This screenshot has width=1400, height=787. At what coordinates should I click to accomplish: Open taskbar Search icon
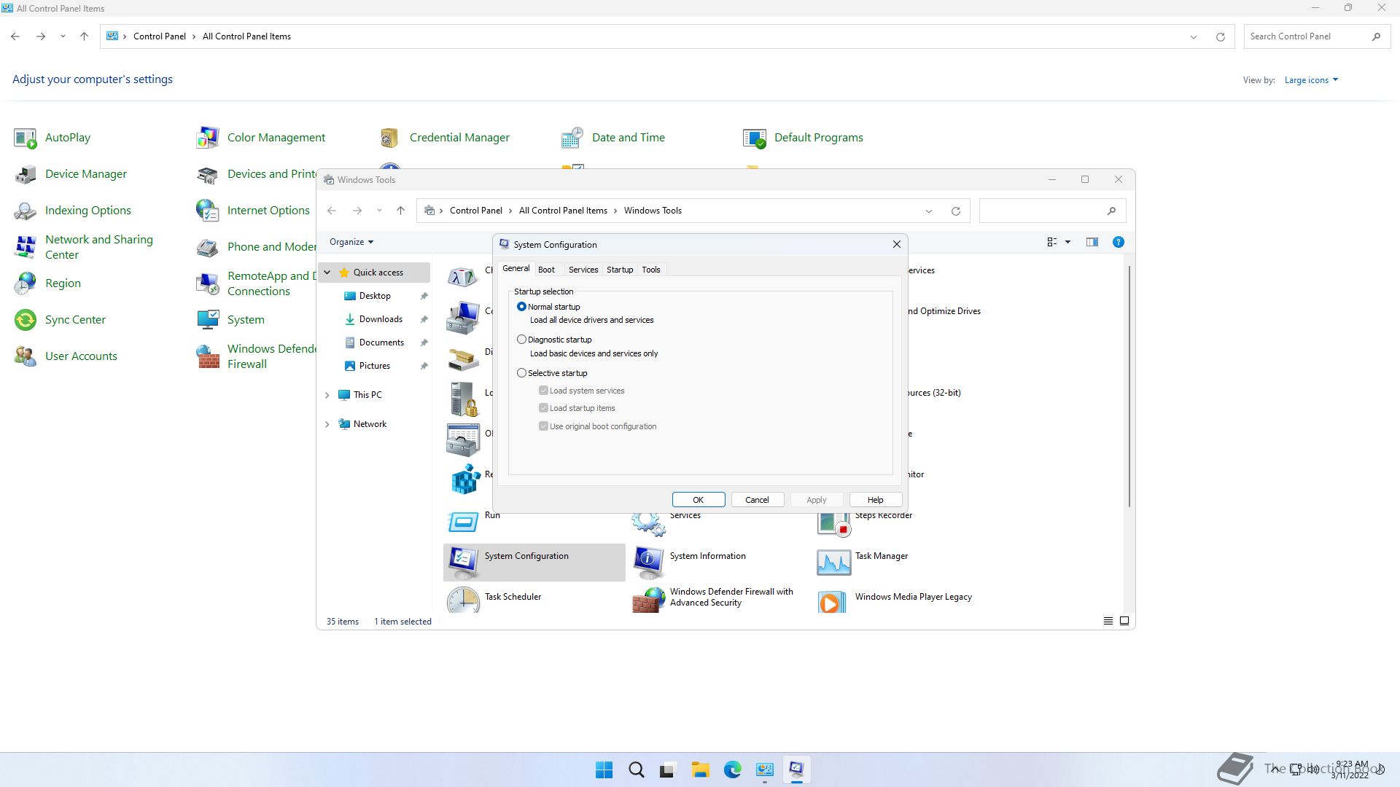click(x=636, y=770)
